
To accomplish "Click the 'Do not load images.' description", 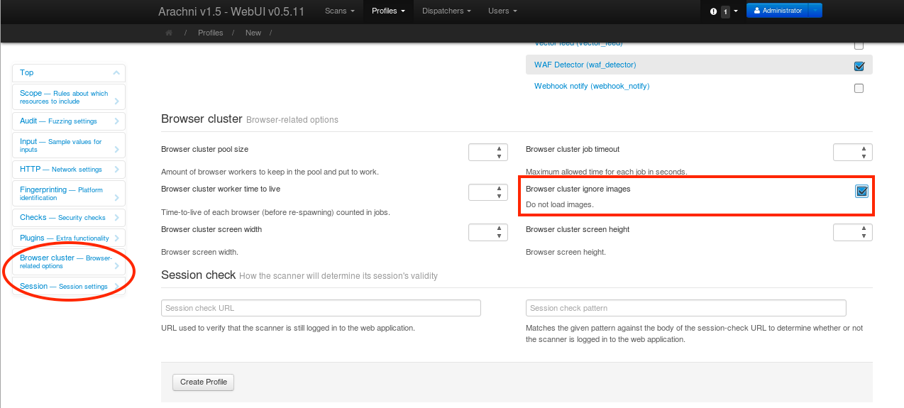I will [559, 204].
